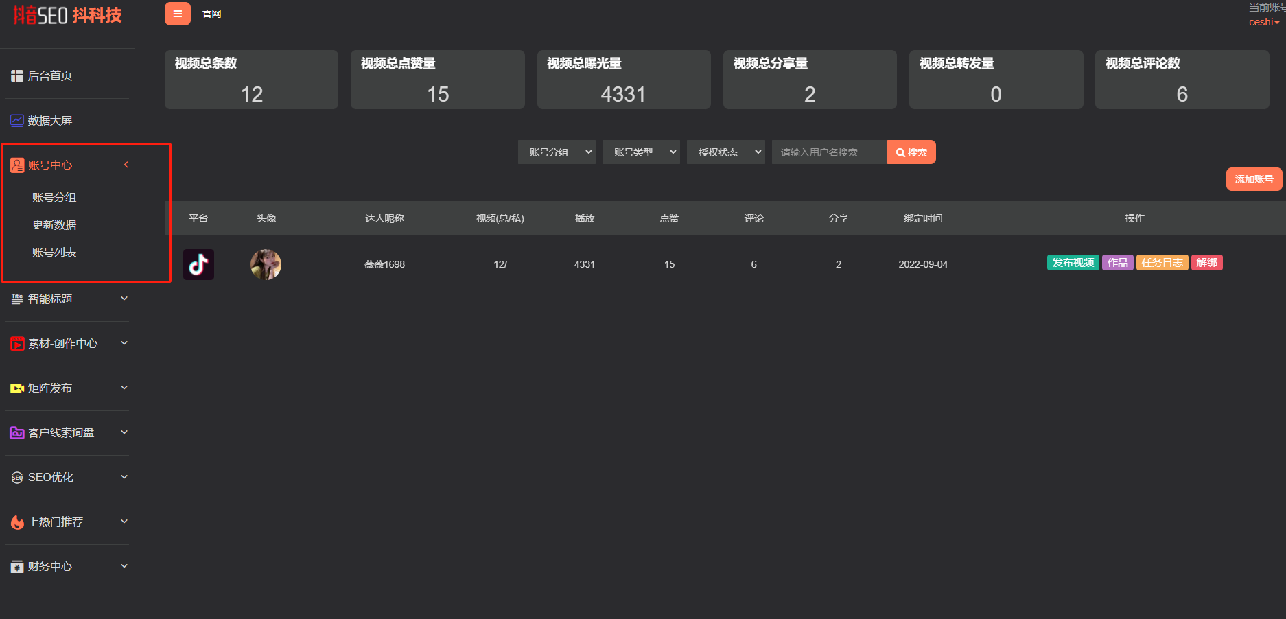
Task: Click the 素材-创作中心 video icon
Action: pyautogui.click(x=17, y=344)
